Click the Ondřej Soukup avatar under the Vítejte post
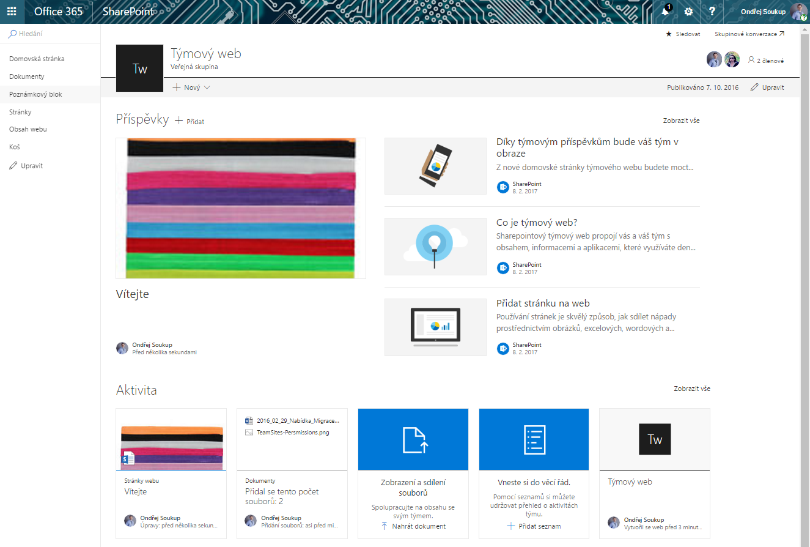Viewport: 810px width, 547px height. (122, 348)
